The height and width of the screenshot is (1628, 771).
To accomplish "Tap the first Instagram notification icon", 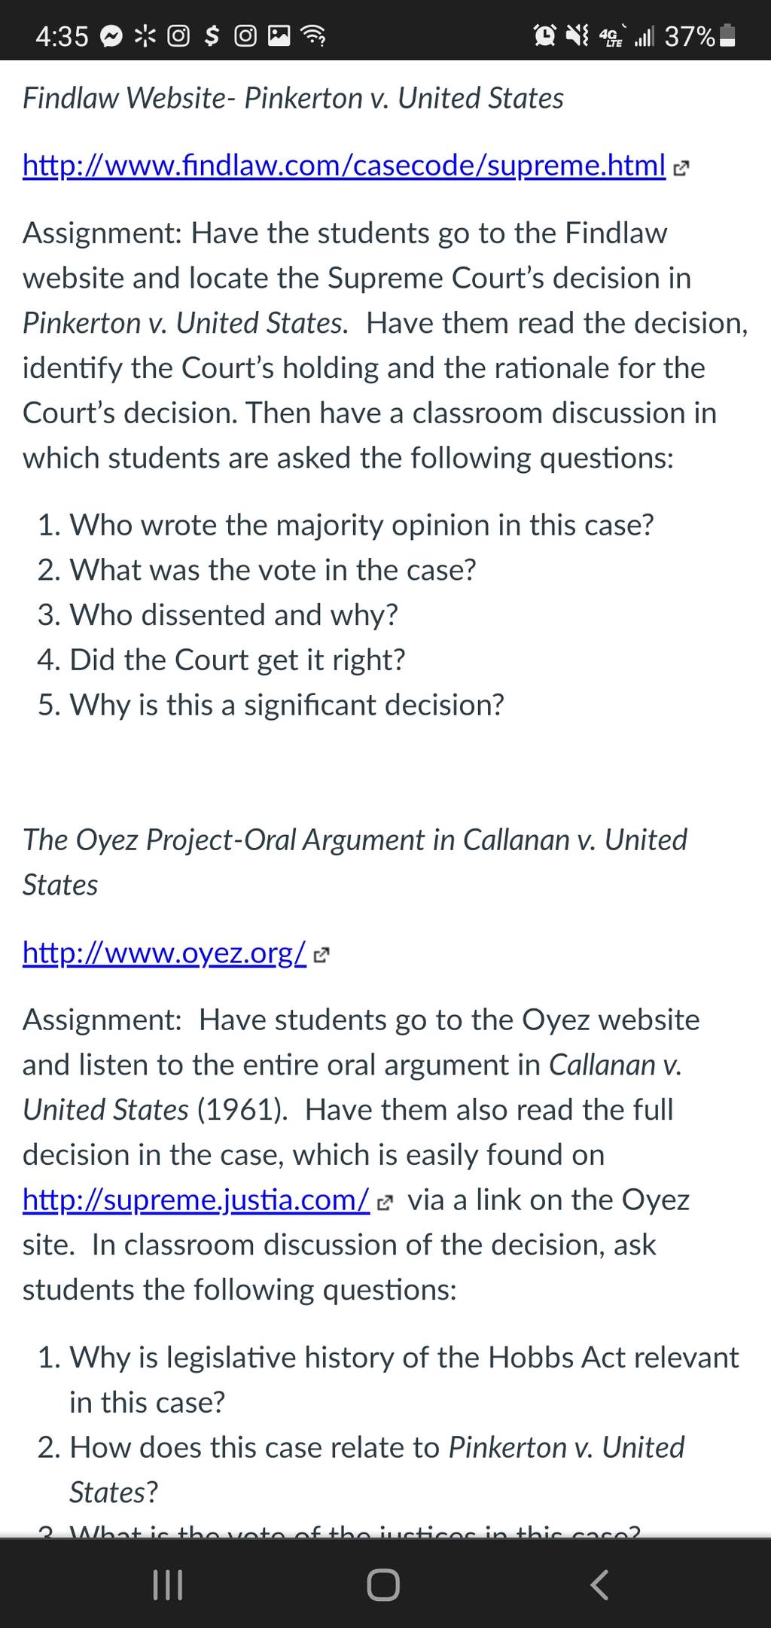I will click(178, 35).
